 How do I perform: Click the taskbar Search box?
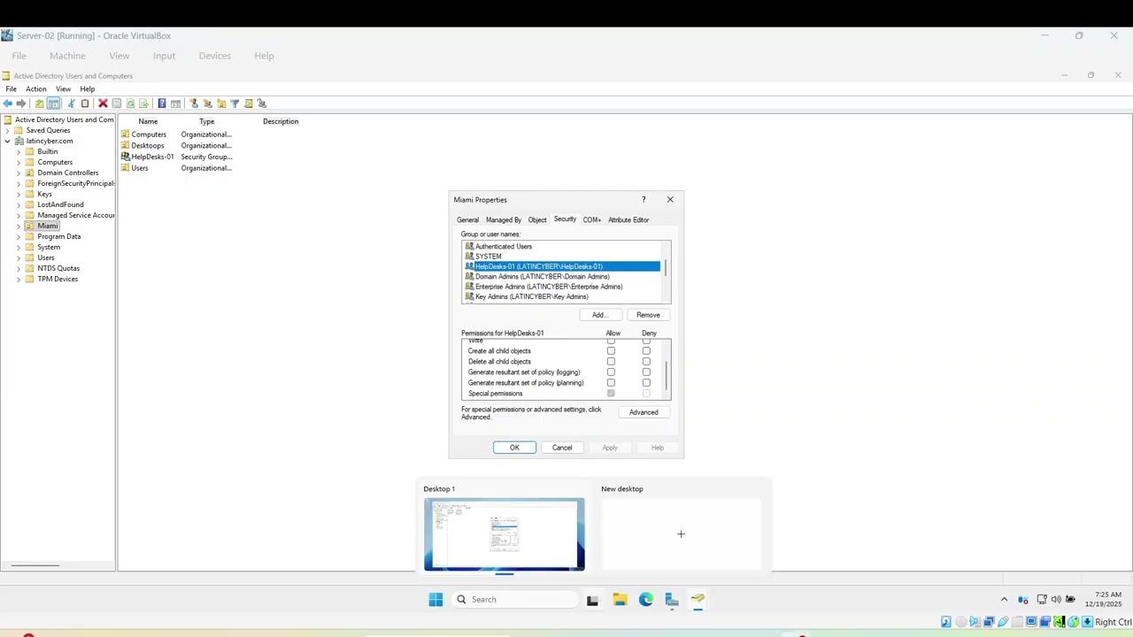[513, 600]
